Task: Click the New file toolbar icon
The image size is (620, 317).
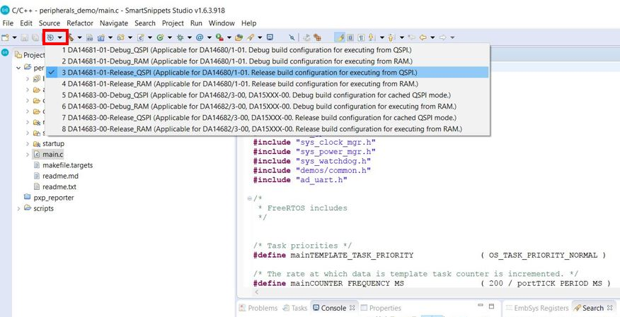Action: [5, 37]
